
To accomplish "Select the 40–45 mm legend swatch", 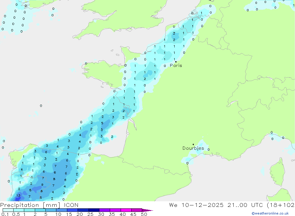I will [x=126, y=210].
